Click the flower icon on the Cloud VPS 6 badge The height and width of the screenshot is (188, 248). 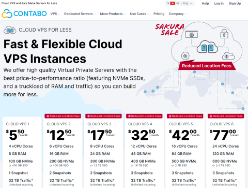[x=211, y=116]
